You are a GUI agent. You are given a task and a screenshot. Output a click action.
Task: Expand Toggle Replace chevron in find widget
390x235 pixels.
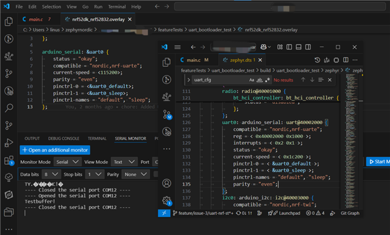[188, 80]
